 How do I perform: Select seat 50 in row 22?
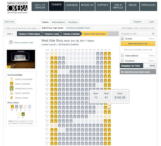(75, 67)
